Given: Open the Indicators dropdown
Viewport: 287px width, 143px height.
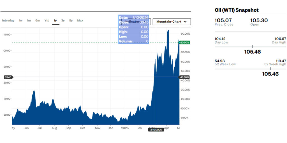Looking at the screenshot, I should tap(136, 22).
